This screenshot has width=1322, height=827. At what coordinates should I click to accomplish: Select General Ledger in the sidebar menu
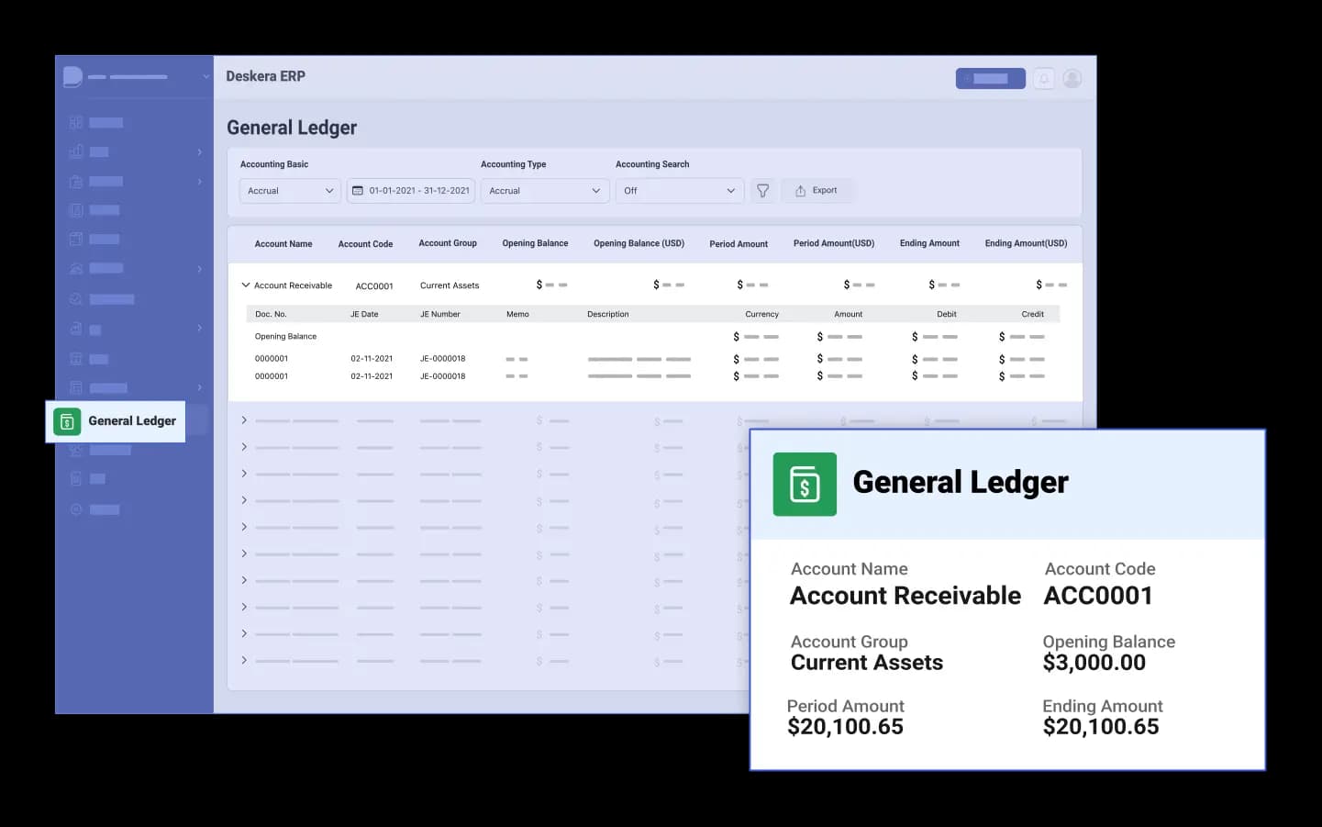tap(117, 421)
